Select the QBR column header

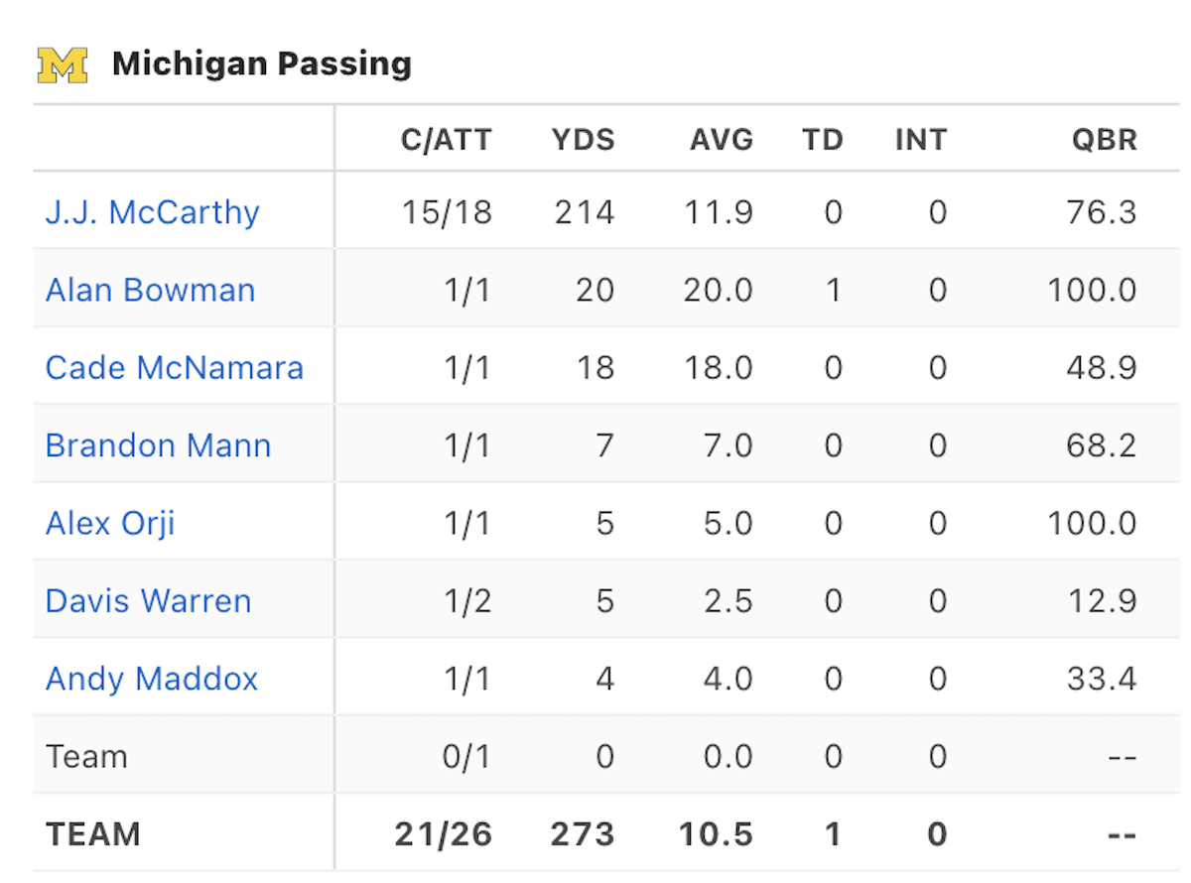pos(1105,140)
